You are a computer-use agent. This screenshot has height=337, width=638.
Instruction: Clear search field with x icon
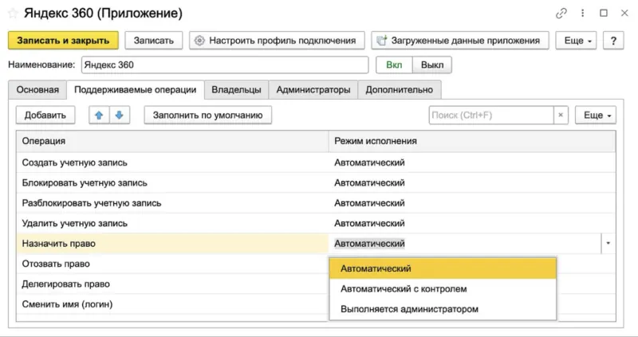(561, 115)
